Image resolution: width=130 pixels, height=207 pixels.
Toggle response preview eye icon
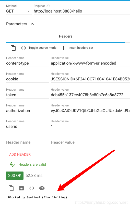coord(42,188)
